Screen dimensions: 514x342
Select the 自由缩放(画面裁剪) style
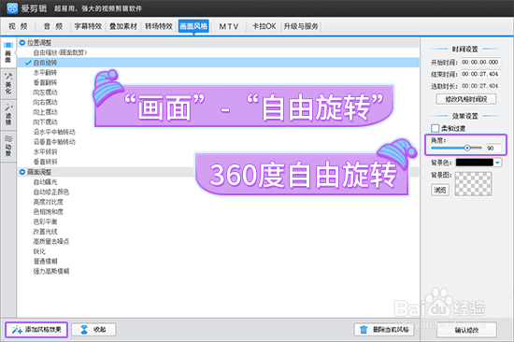(x=60, y=52)
